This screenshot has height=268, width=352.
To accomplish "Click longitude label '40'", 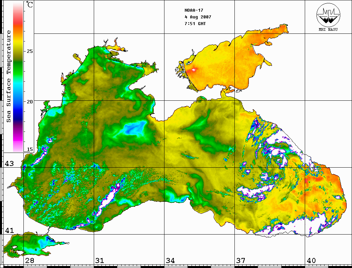I will point(311,260).
